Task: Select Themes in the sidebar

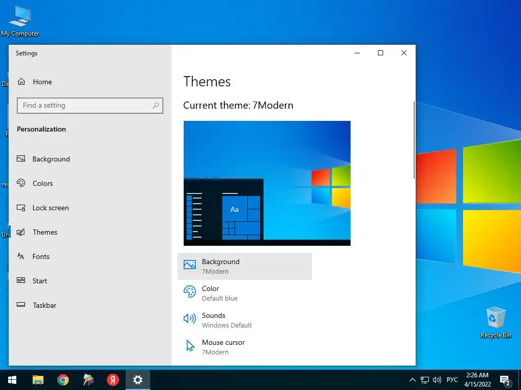Action: pyautogui.click(x=90, y=232)
